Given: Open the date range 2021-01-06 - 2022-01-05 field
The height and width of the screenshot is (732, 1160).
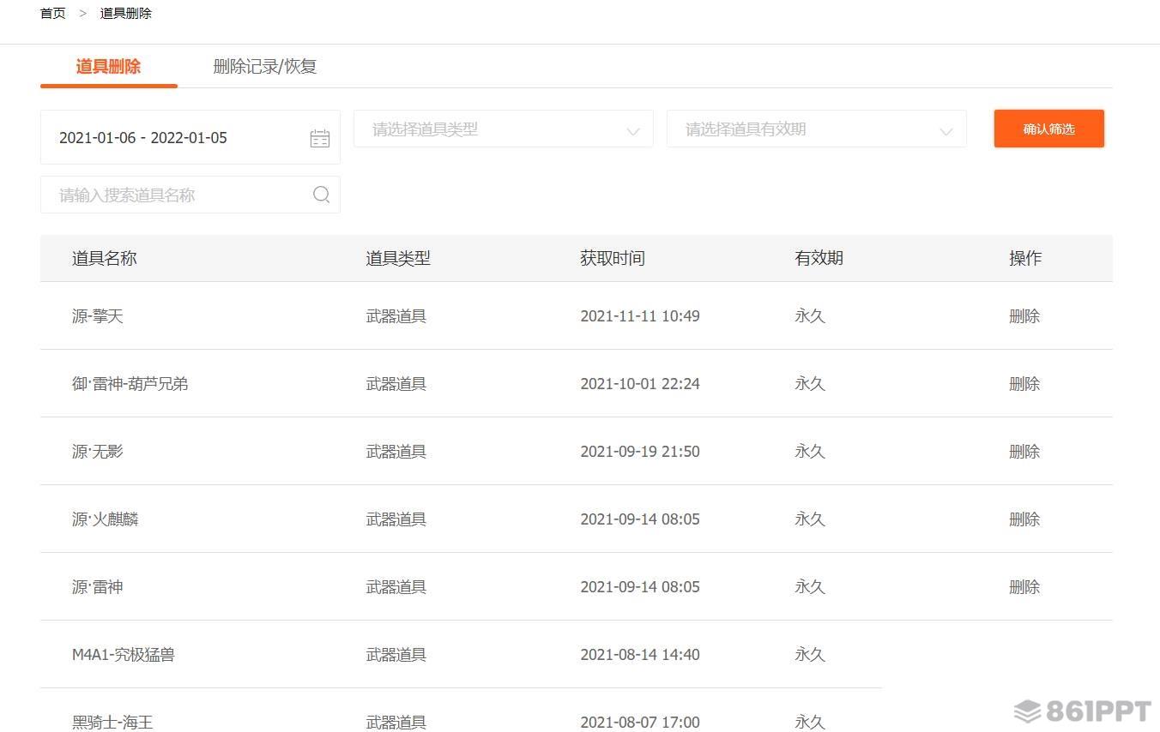Looking at the screenshot, I should (190, 137).
